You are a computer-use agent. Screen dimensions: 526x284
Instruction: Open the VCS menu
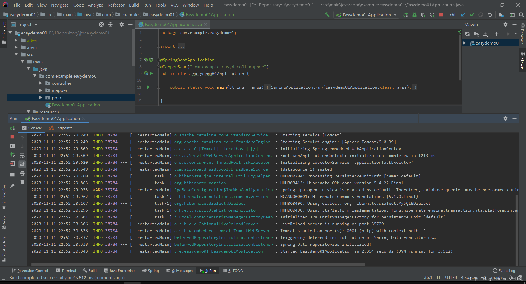[175, 5]
